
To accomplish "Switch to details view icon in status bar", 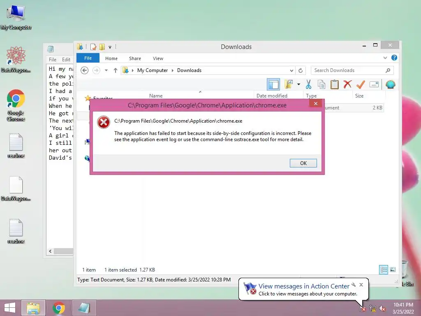I will (384, 270).
